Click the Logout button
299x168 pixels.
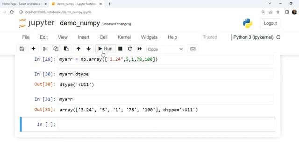click(270, 23)
